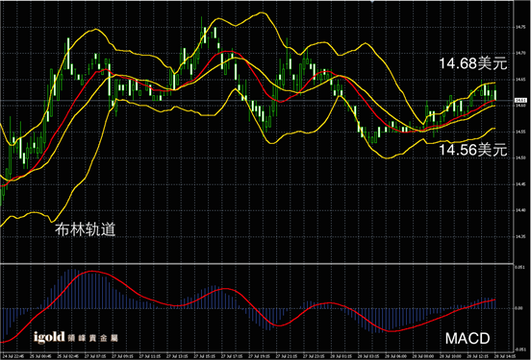
Task: Click the 領峰貴金屬 brand text
Action: (x=92, y=338)
